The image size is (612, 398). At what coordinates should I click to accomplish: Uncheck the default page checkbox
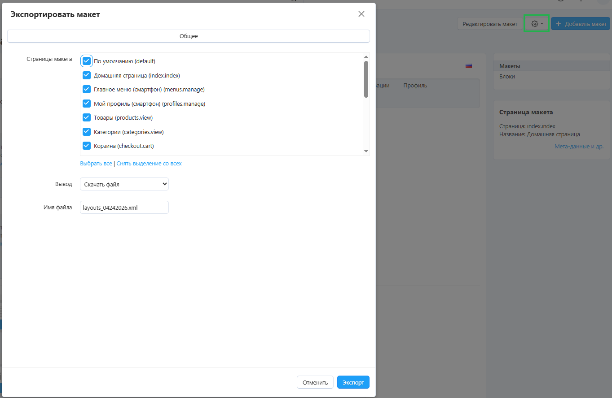(x=87, y=61)
